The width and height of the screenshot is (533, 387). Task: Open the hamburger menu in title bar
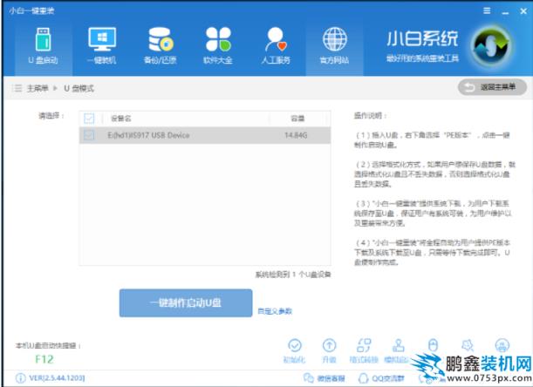click(x=487, y=10)
